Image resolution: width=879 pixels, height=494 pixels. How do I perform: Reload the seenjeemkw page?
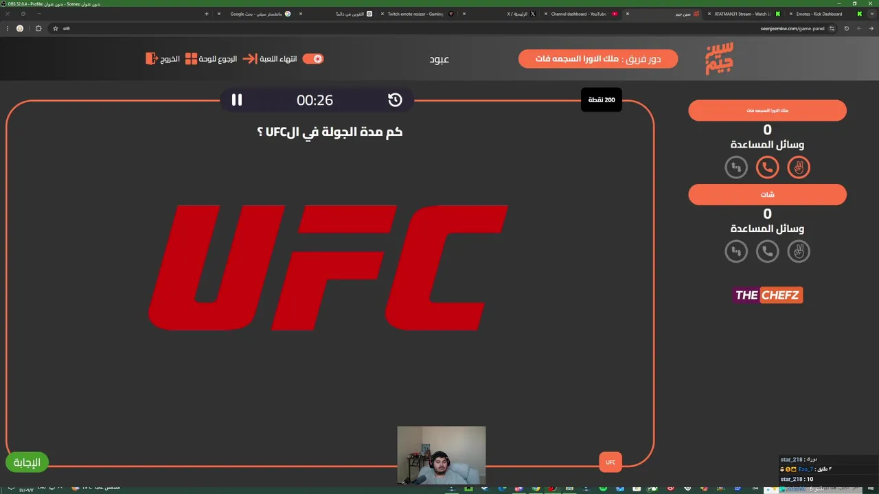(846, 29)
